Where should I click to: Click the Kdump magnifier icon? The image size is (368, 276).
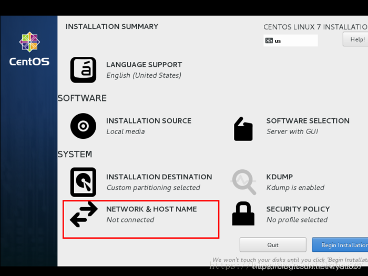pyautogui.click(x=243, y=182)
